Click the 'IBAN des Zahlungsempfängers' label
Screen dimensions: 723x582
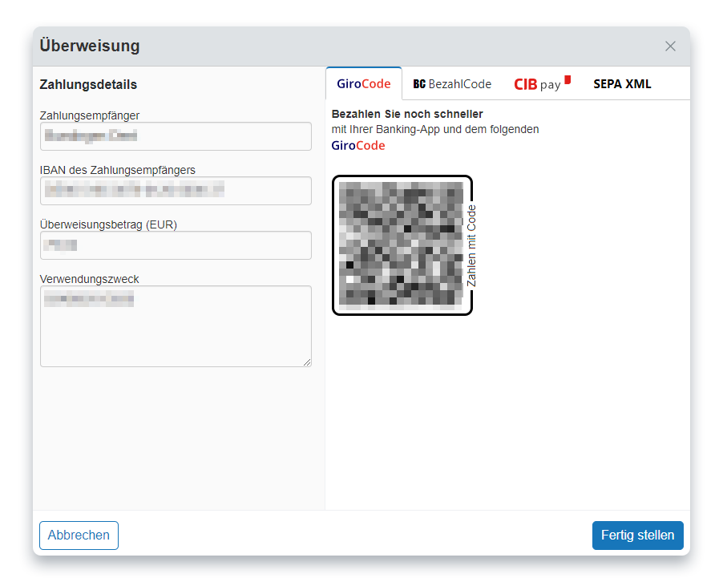117,170
